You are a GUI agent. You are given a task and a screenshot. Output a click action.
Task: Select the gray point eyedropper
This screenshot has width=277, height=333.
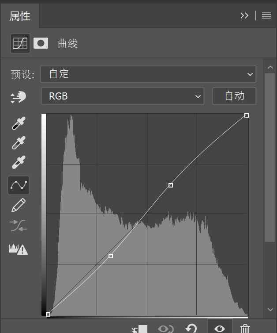[x=19, y=143]
